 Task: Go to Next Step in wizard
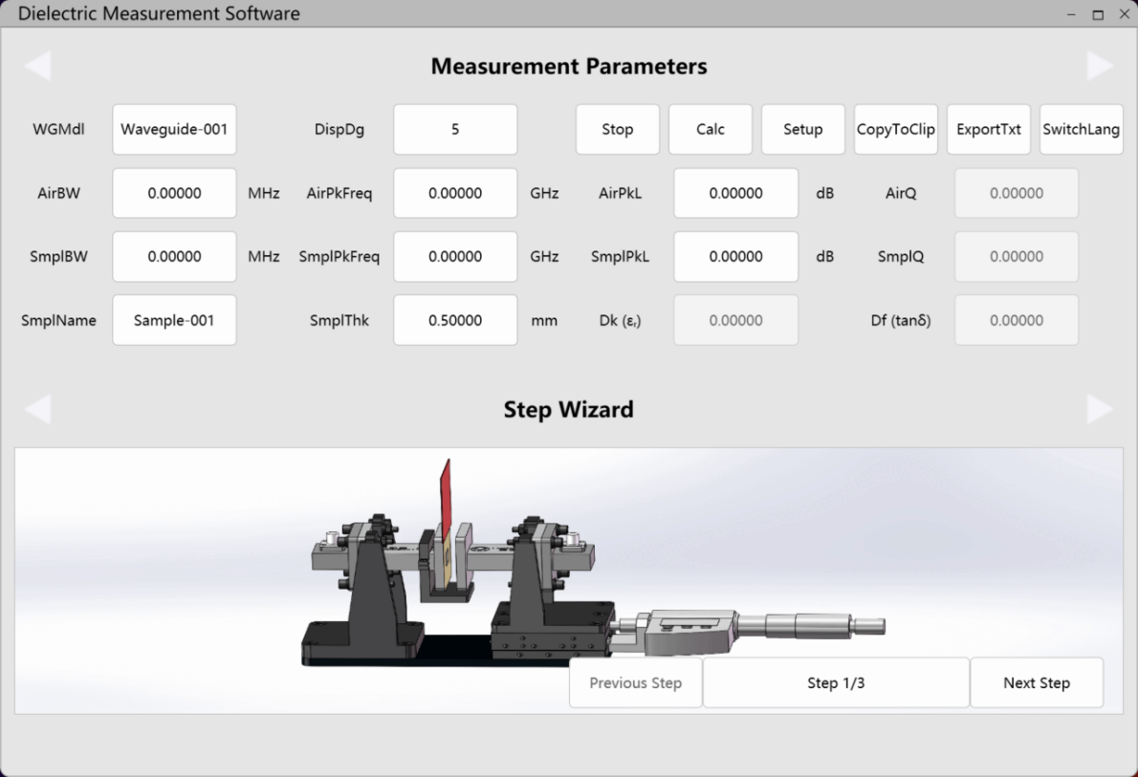click(1037, 682)
